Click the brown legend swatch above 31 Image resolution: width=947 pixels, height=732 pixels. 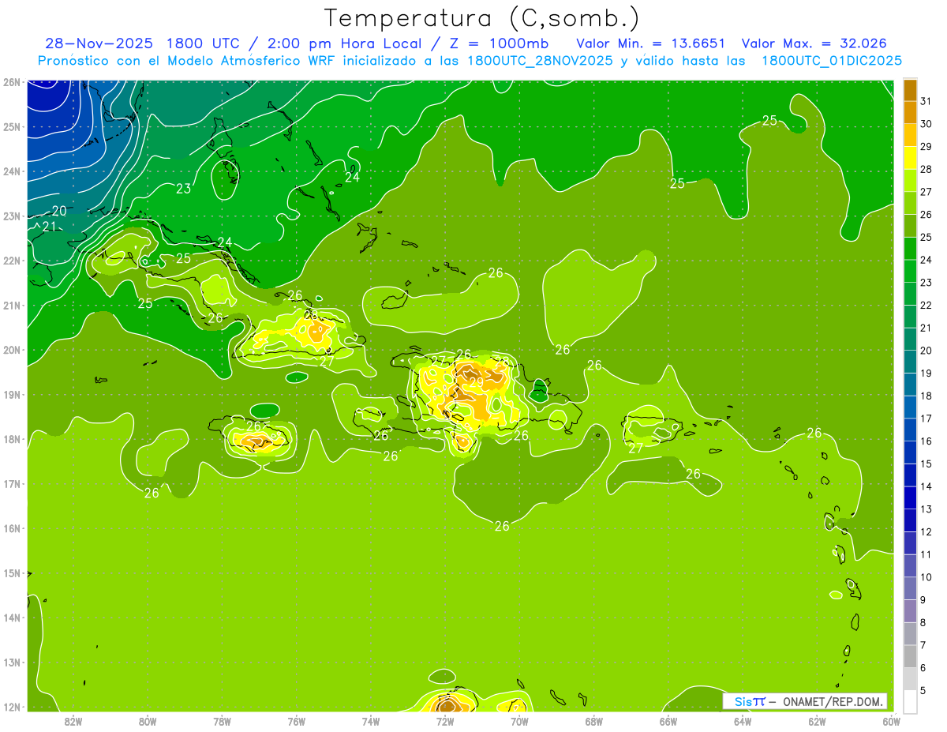[x=910, y=90]
